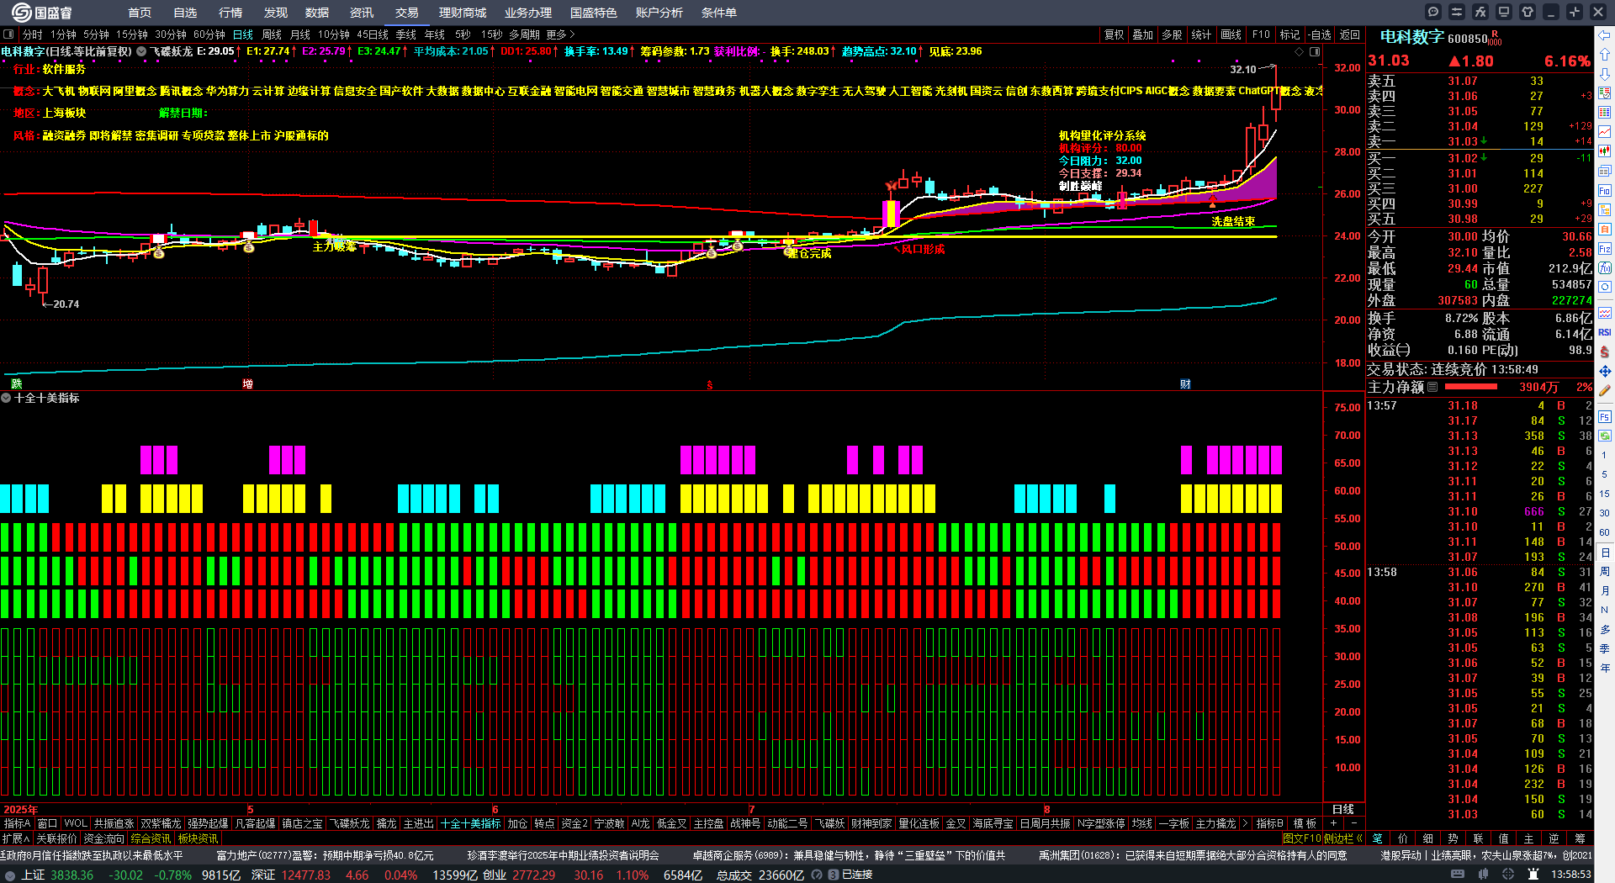Select the 日线 daily period

coord(243,34)
